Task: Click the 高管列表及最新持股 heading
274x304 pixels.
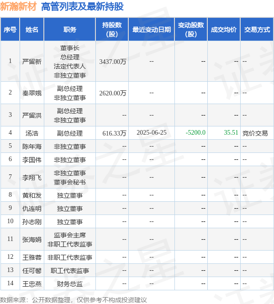Action: pos(82,6)
